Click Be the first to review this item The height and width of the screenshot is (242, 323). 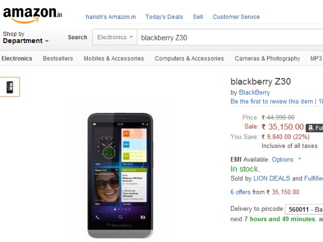271,101
